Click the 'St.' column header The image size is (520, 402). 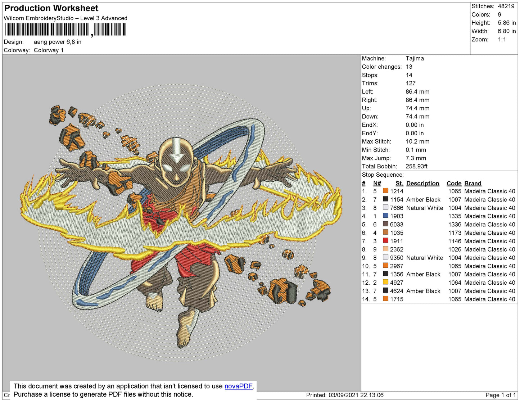(x=399, y=183)
